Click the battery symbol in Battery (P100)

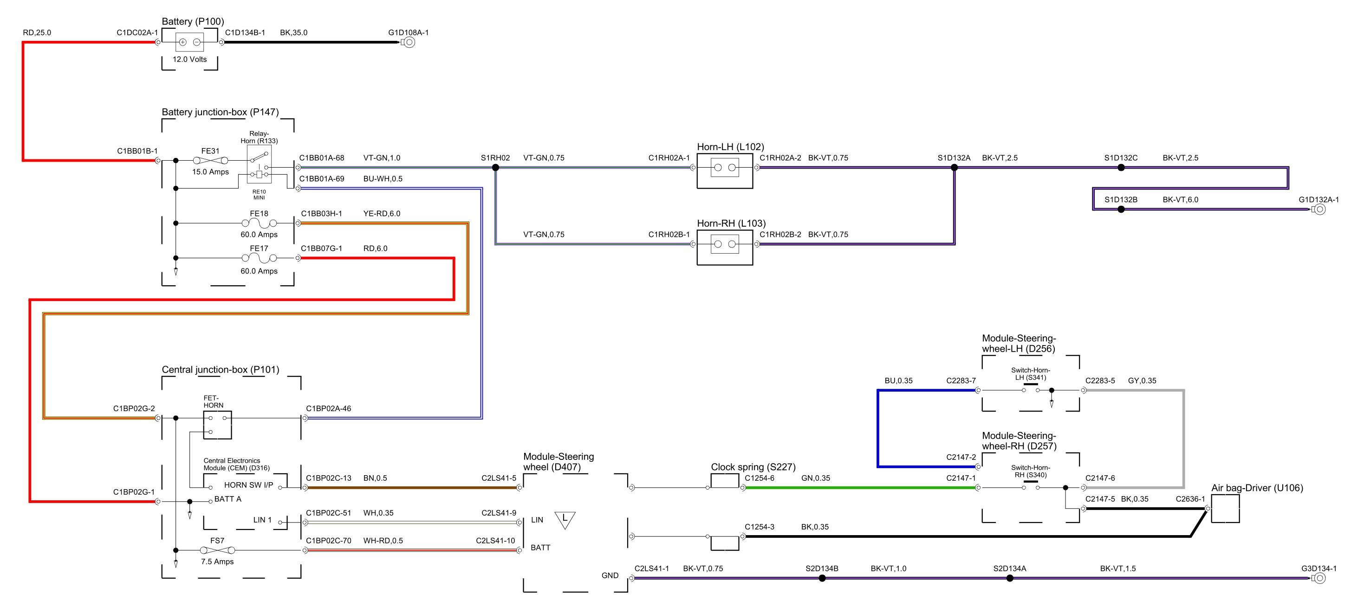point(189,42)
